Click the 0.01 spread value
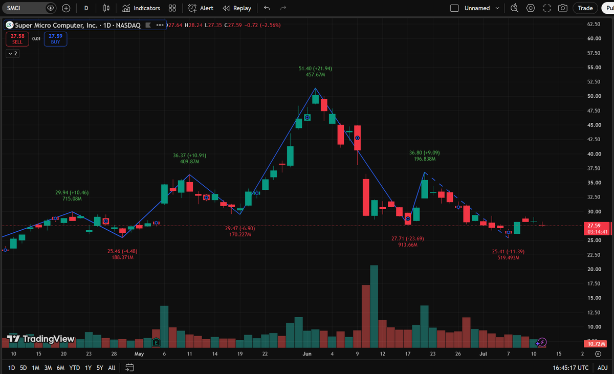 (x=36, y=38)
